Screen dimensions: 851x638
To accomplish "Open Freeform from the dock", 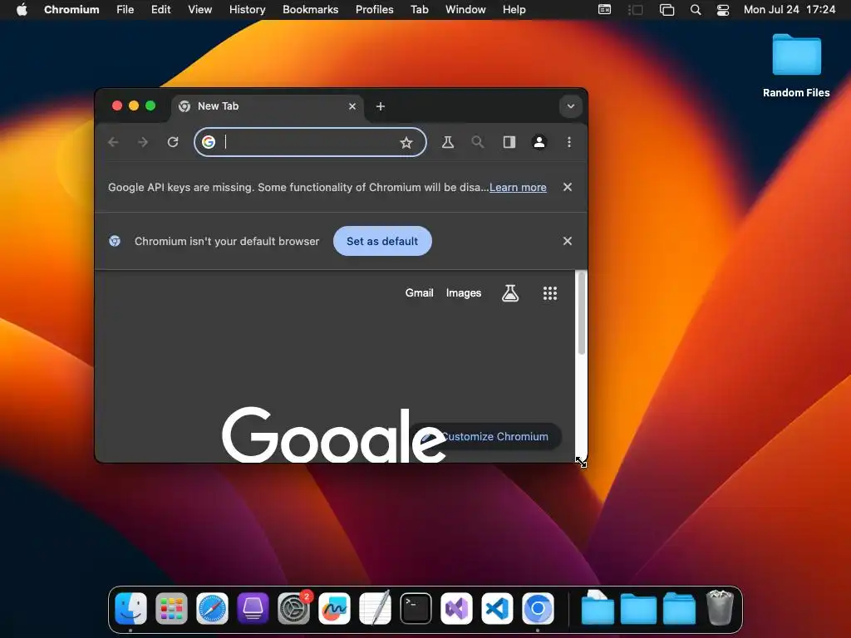I will tap(334, 608).
